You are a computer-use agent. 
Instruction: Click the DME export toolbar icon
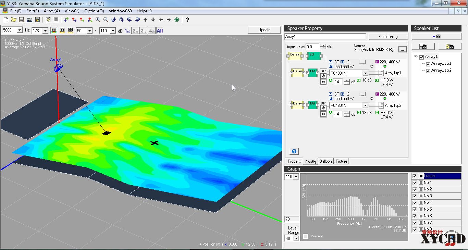tap(29, 20)
